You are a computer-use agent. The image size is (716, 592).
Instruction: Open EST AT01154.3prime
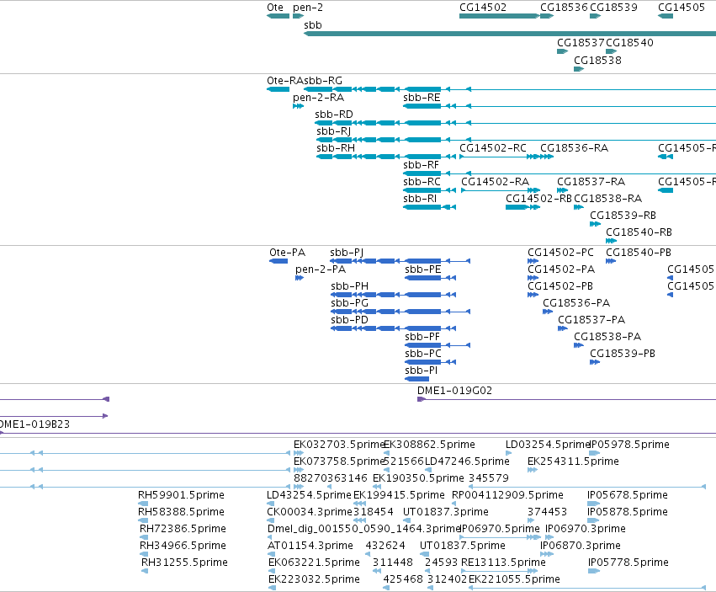click(x=271, y=554)
